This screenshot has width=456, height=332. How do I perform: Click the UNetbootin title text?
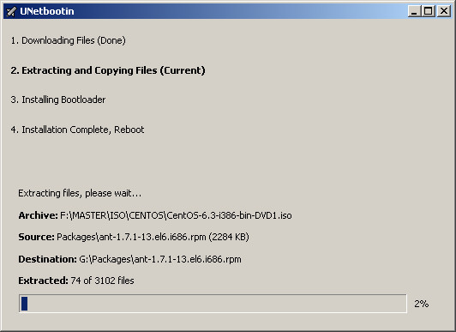[47, 11]
